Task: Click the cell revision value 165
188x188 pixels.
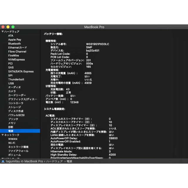Action: click(x=88, y=67)
